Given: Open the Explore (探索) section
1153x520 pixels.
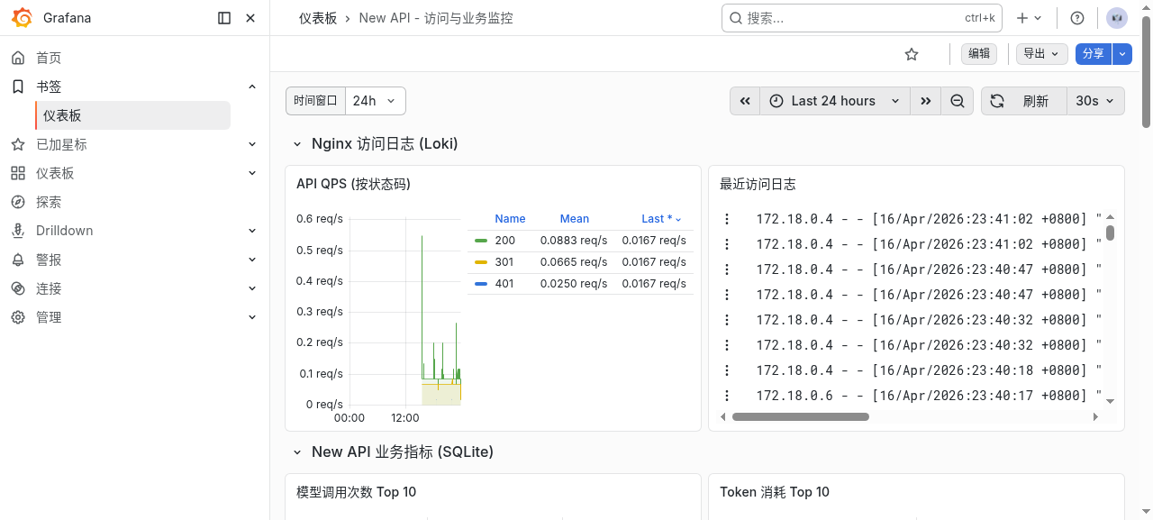Looking at the screenshot, I should point(50,202).
